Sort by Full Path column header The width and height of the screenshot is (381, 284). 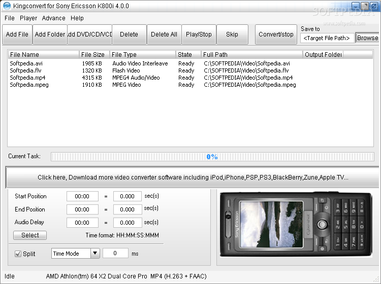[x=252, y=55]
